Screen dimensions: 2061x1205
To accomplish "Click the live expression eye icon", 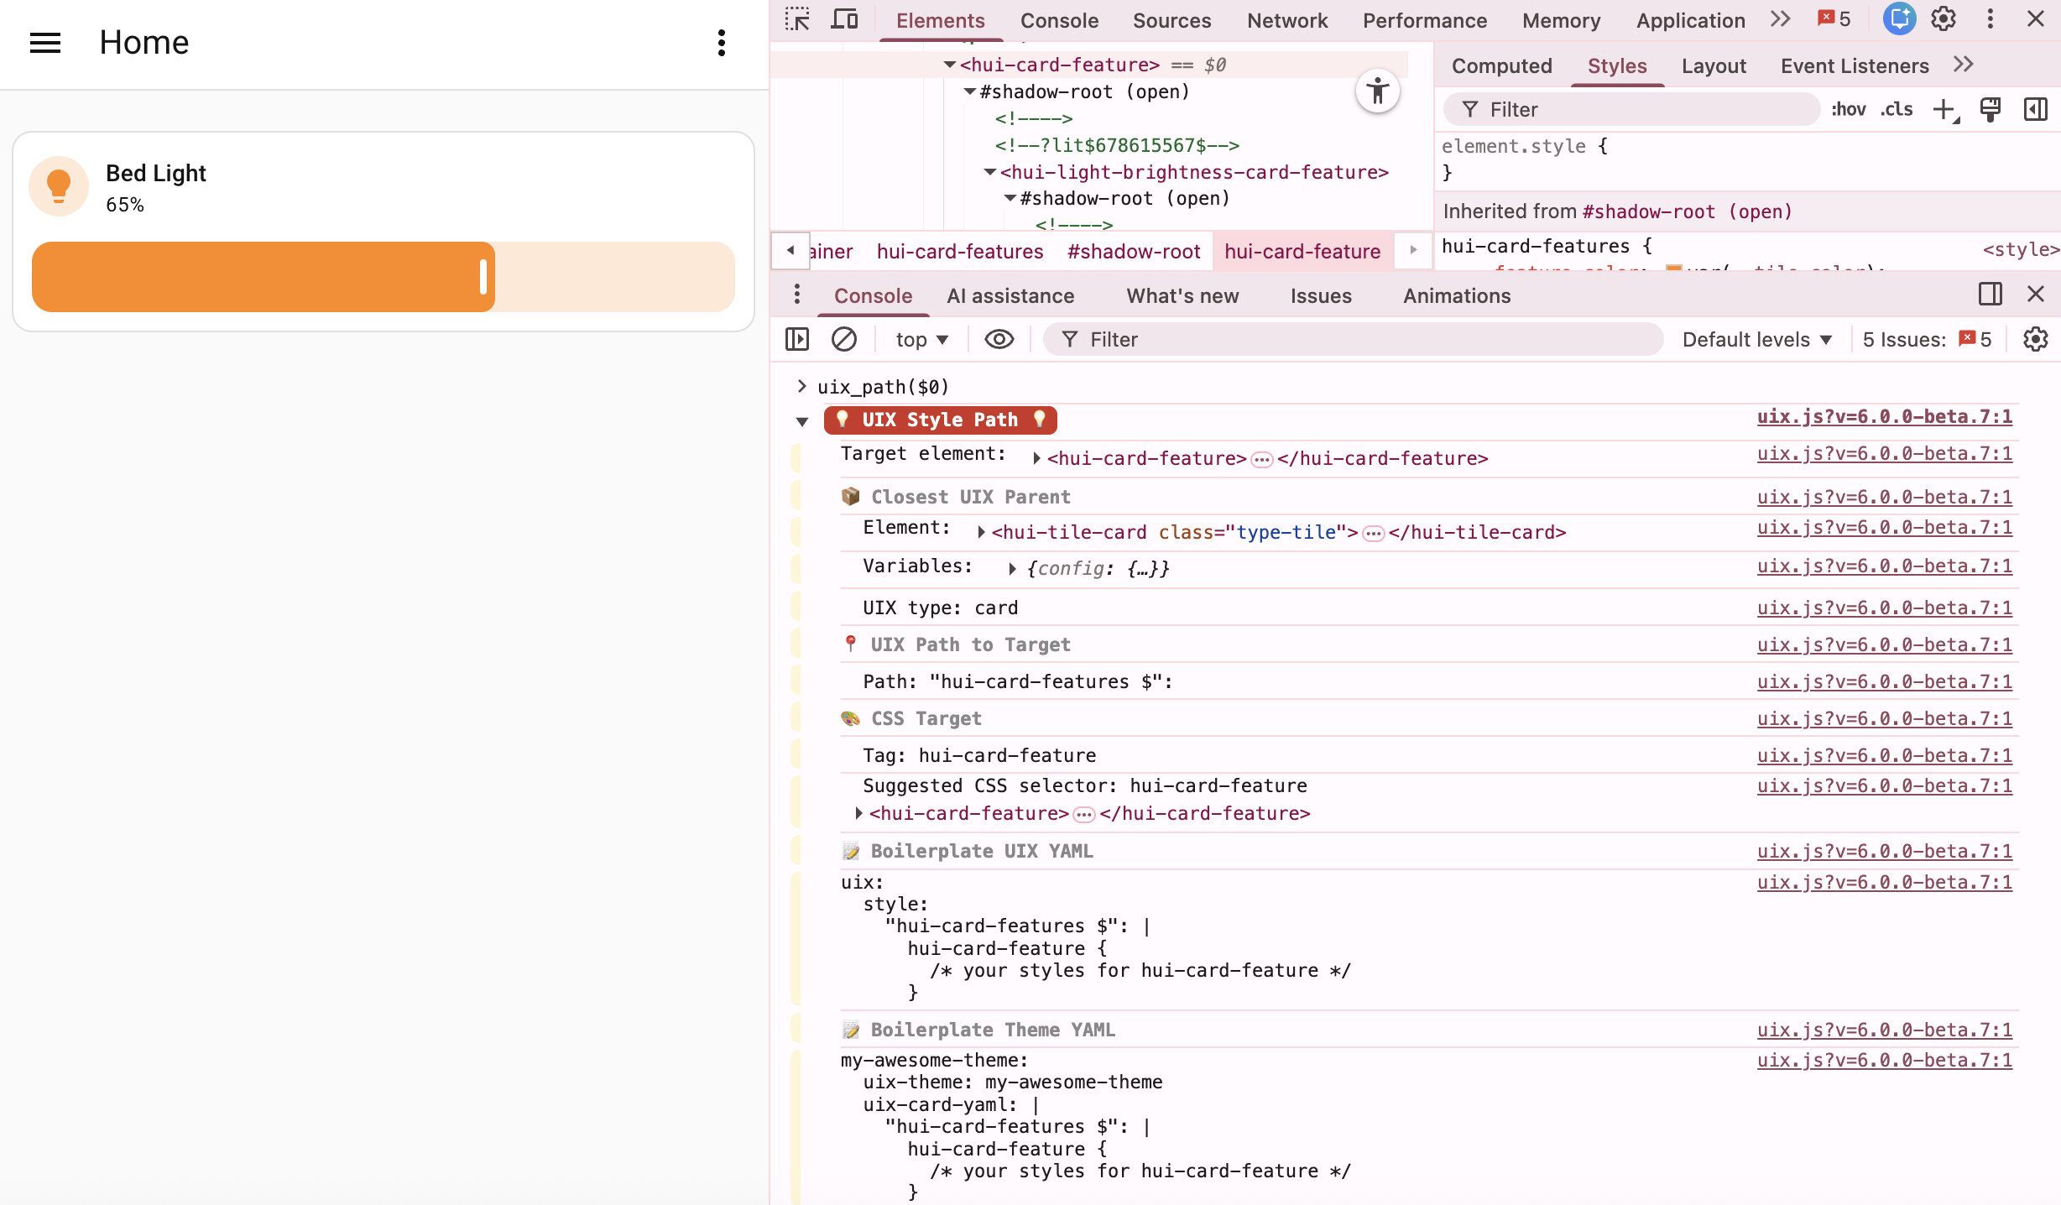I will pyautogui.click(x=999, y=339).
